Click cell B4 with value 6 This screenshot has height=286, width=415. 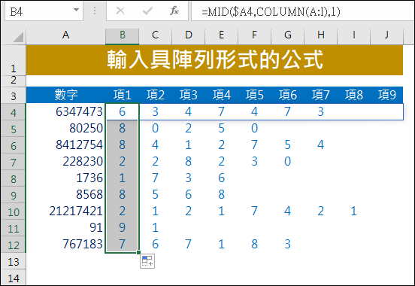click(x=122, y=111)
